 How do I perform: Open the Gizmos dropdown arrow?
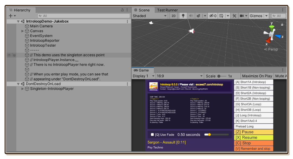266,16
